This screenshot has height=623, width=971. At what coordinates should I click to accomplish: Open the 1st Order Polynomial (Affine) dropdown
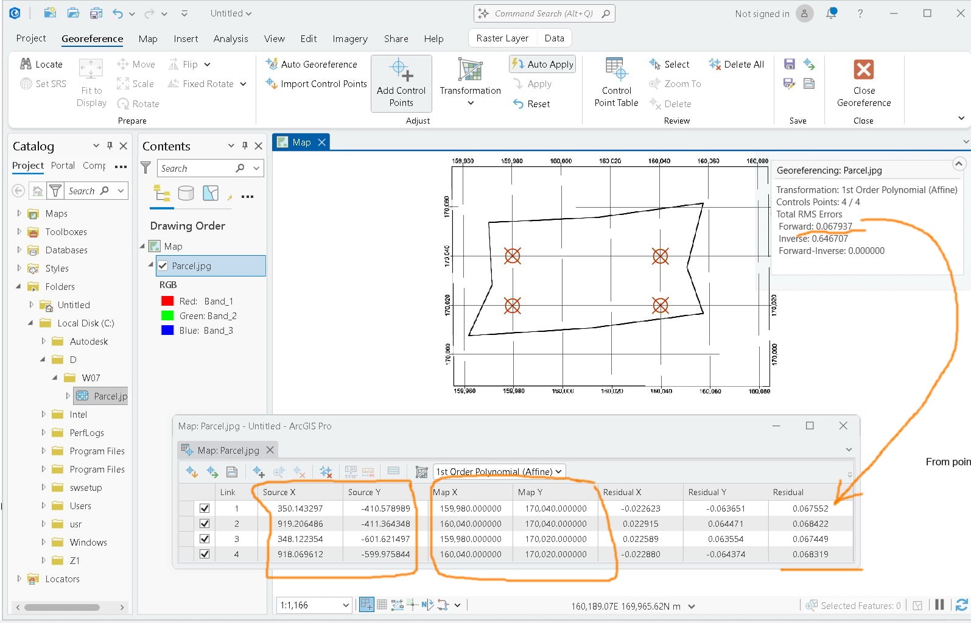(499, 471)
